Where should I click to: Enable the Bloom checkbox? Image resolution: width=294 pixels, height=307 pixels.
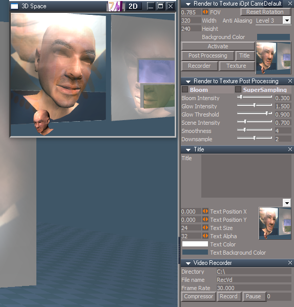tap(185, 89)
